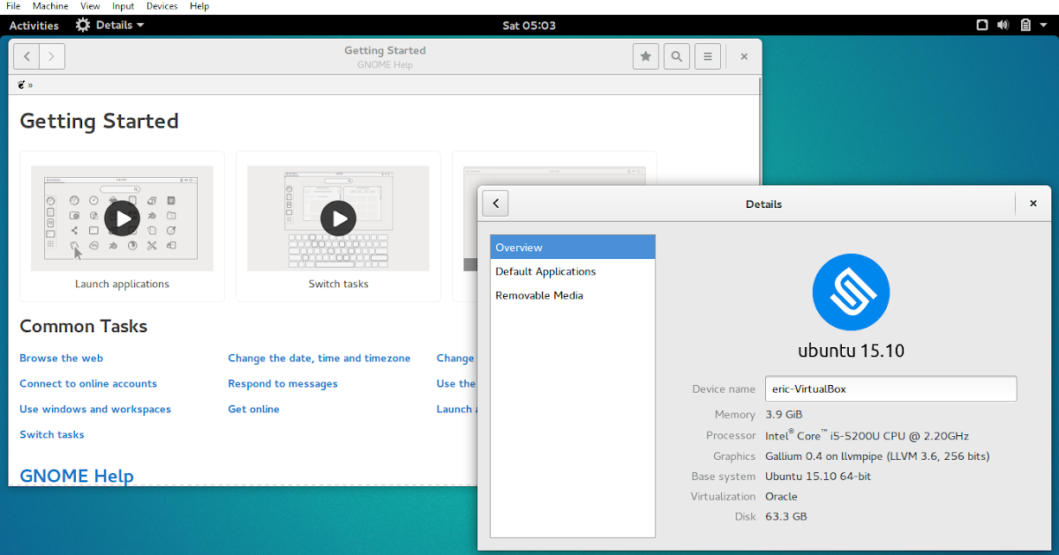Select Removable Media in sidebar

573,295
